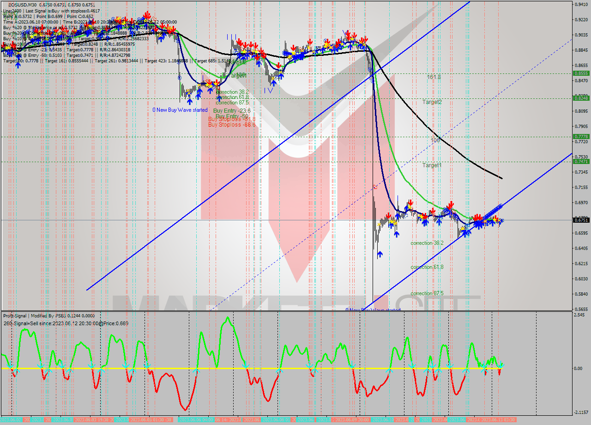The height and width of the screenshot is (425, 591).
Task: Click the '2023.06.09 20:00' time label
Action: coord(351,419)
